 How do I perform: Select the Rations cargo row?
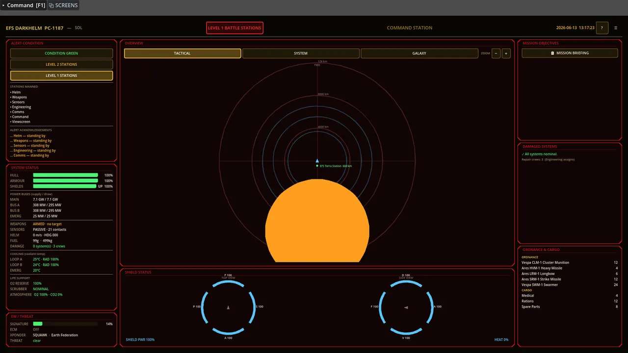tap(570, 301)
